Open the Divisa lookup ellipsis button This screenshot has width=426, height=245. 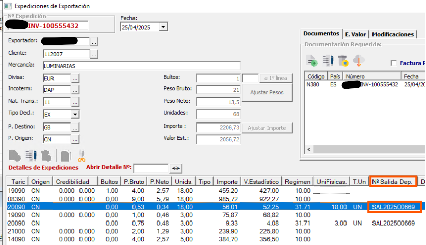click(75, 79)
